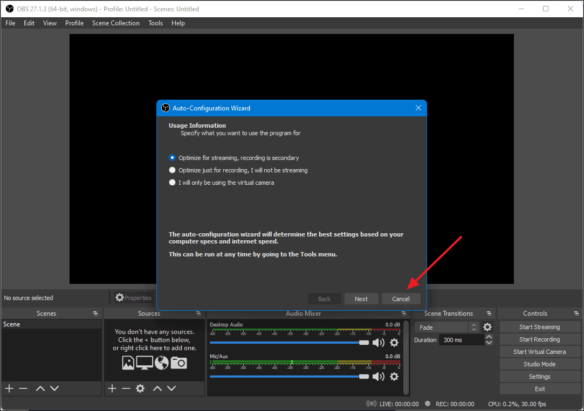Open transition properties gear icon
The height and width of the screenshot is (411, 584).
click(x=487, y=327)
